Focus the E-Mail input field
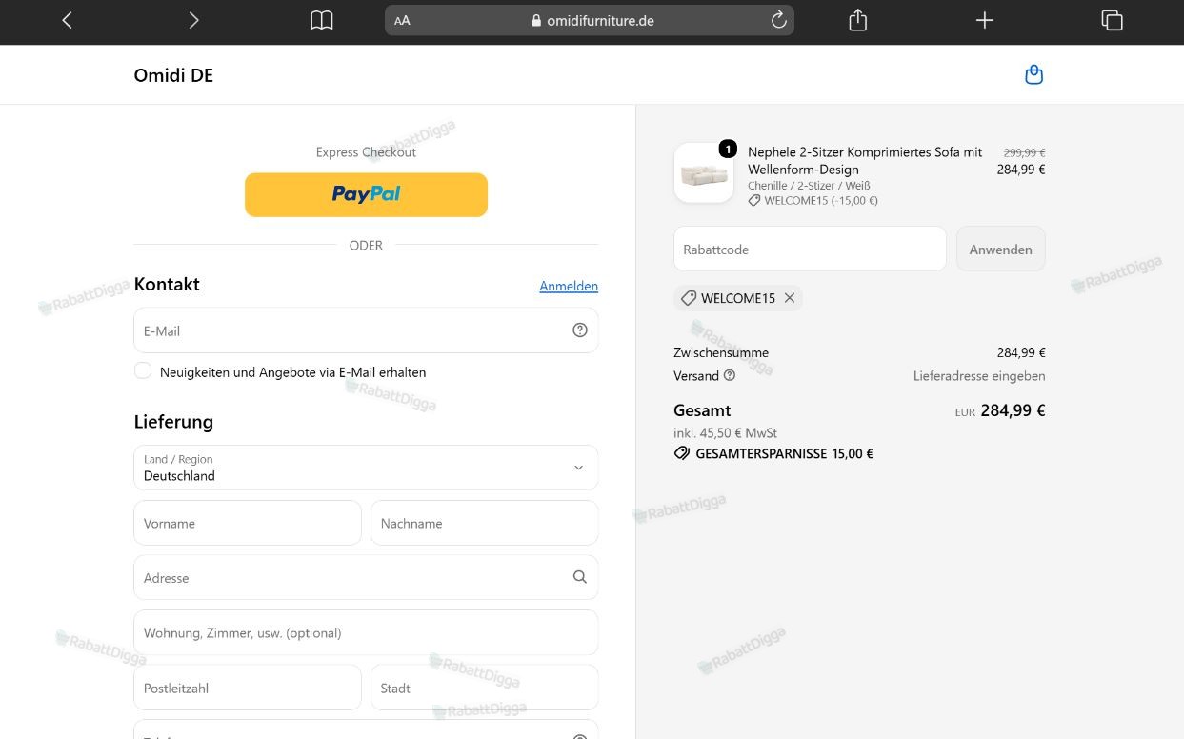The width and height of the screenshot is (1184, 739). [x=366, y=330]
